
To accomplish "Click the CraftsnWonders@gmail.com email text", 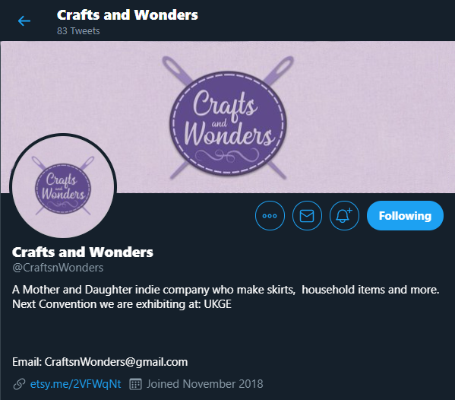I will (116, 362).
